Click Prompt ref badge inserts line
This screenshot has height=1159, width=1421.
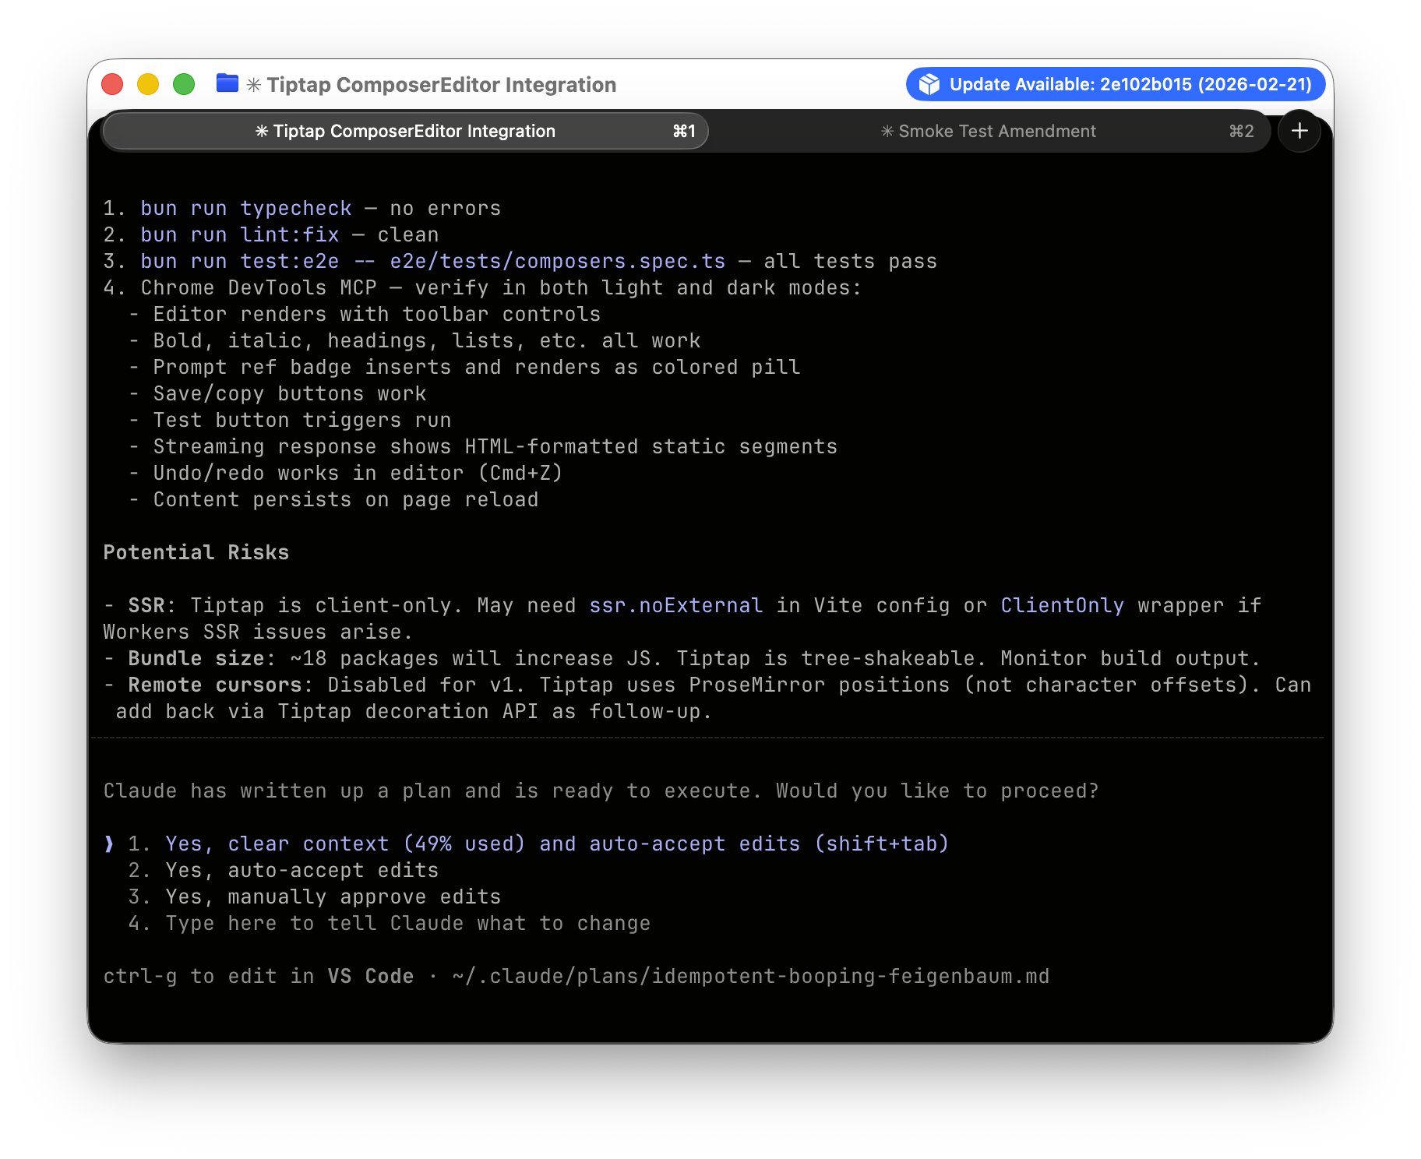coord(464,367)
